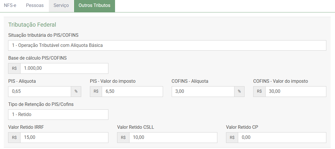Focus the PIS - Alíquota input
Viewport: 335px width, 149px height.
tap(40, 91)
